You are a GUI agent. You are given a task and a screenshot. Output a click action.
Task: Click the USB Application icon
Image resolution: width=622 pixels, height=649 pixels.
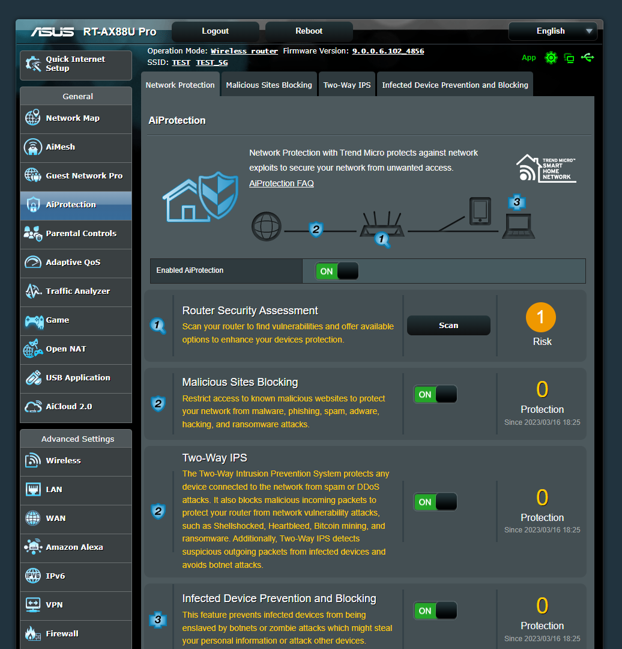[x=33, y=377]
